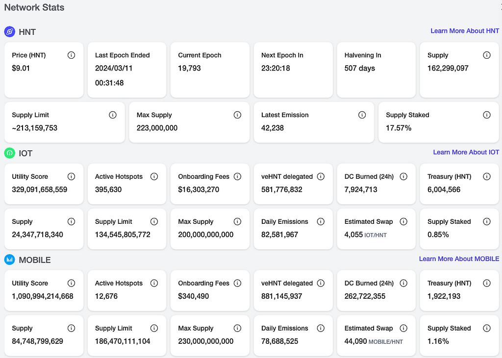The height and width of the screenshot is (358, 502).
Task: Show info for IOT Daily Emissions
Action: [x=321, y=221]
